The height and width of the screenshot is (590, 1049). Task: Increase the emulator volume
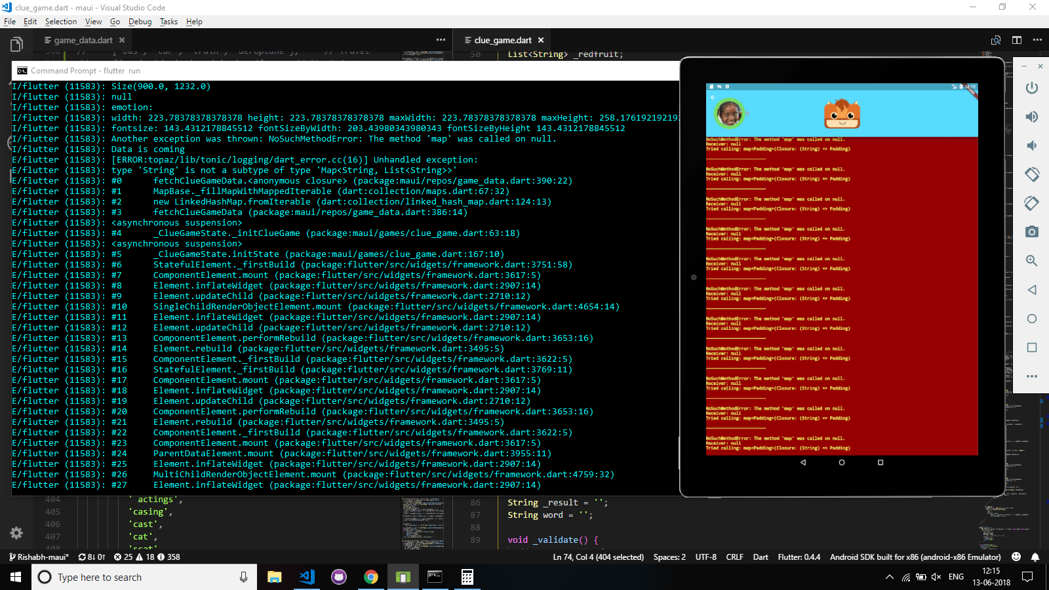pos(1031,116)
